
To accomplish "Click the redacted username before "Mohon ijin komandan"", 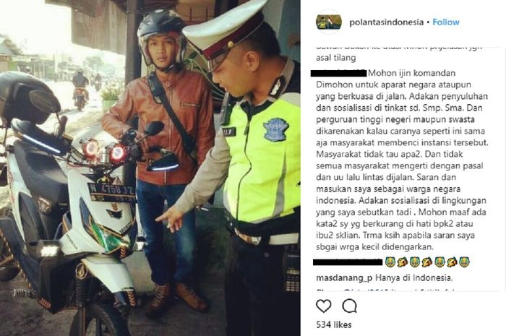I will tap(338, 73).
